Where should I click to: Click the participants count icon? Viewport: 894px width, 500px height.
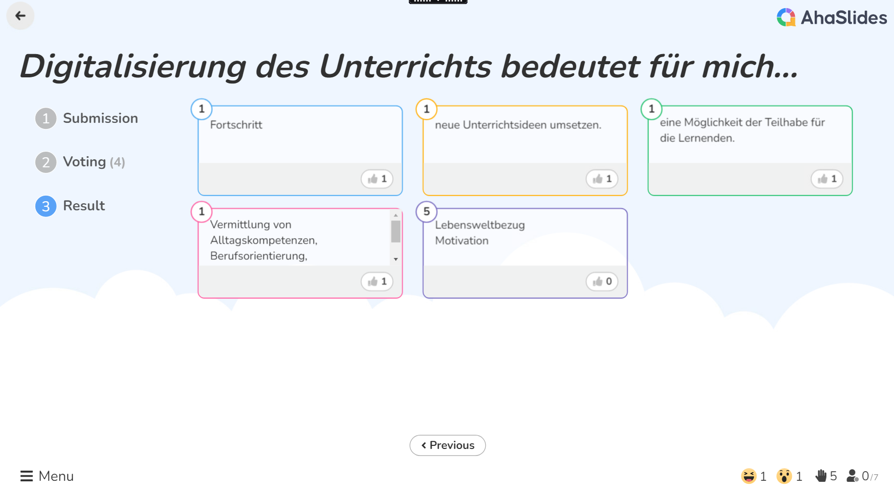point(853,476)
